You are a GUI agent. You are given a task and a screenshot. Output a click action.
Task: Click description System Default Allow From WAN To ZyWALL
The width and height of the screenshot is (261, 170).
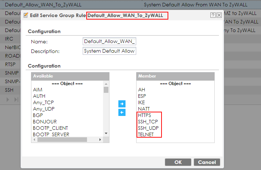[196, 5]
